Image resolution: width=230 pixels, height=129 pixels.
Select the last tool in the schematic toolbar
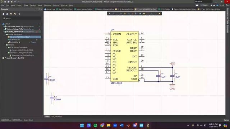click(160, 14)
